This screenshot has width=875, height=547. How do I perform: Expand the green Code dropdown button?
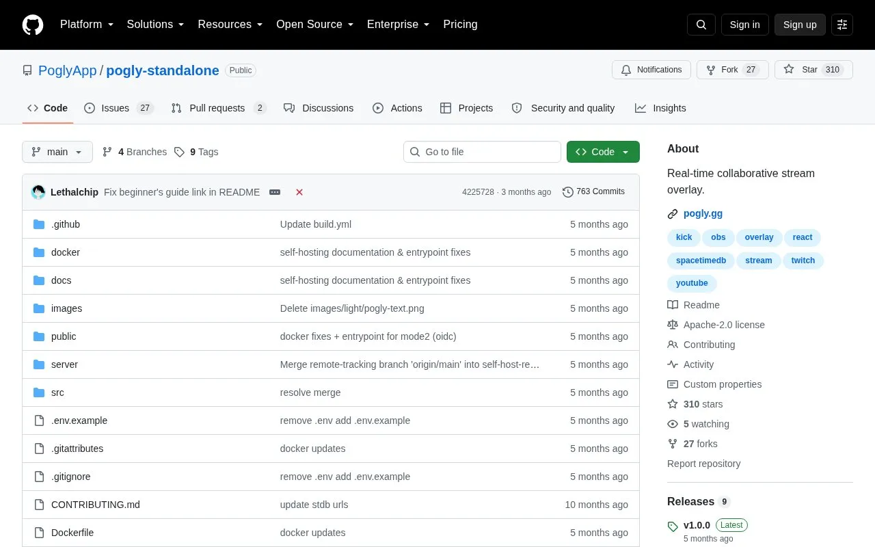tap(603, 152)
